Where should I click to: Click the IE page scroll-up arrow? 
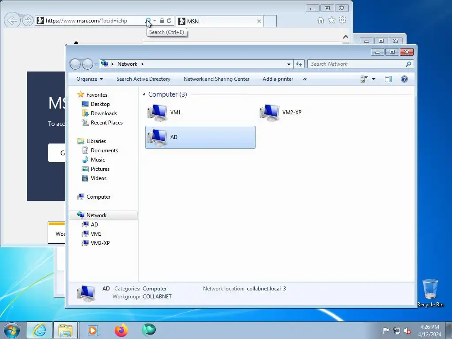(x=346, y=37)
